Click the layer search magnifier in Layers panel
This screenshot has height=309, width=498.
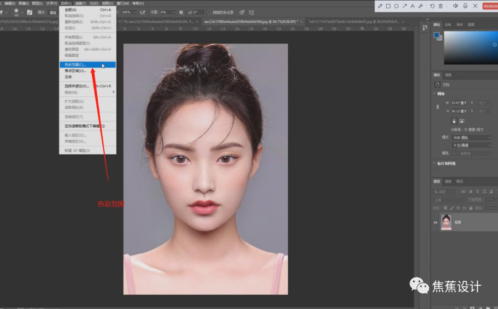pos(437,191)
